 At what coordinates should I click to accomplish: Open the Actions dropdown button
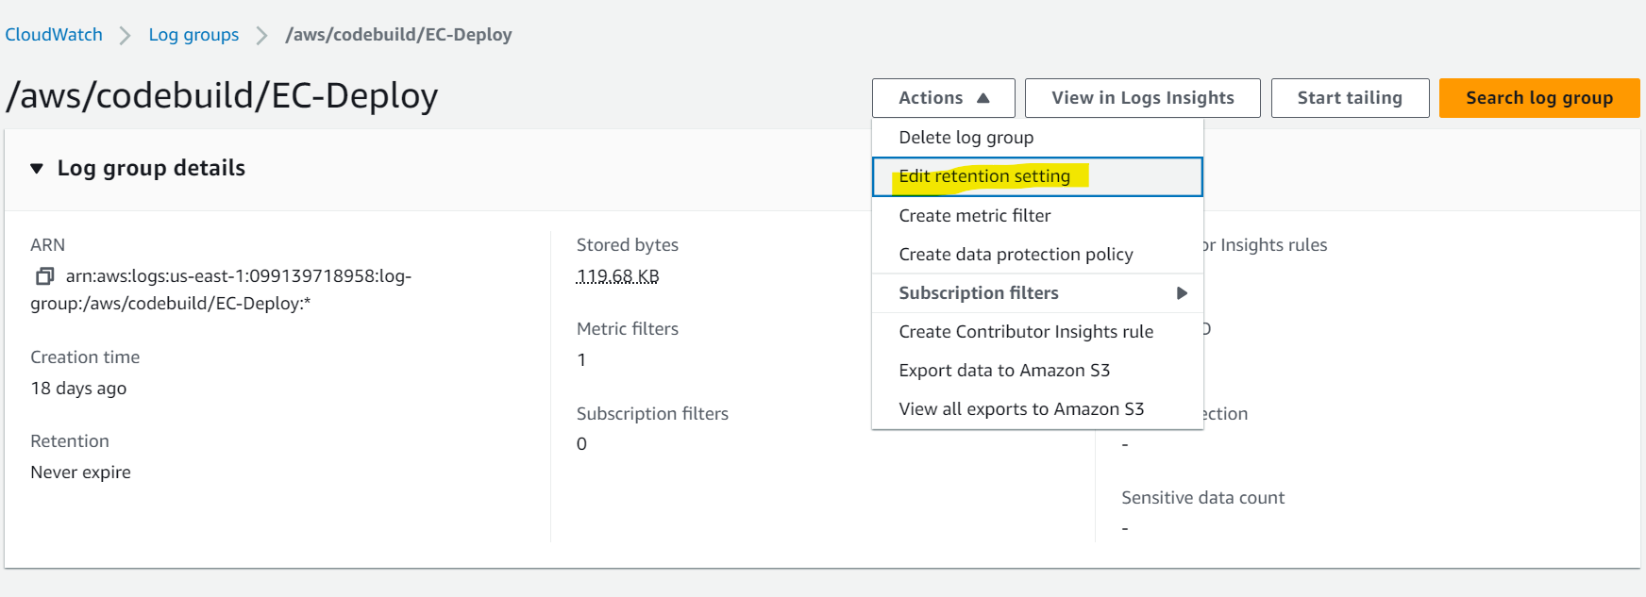click(x=943, y=98)
